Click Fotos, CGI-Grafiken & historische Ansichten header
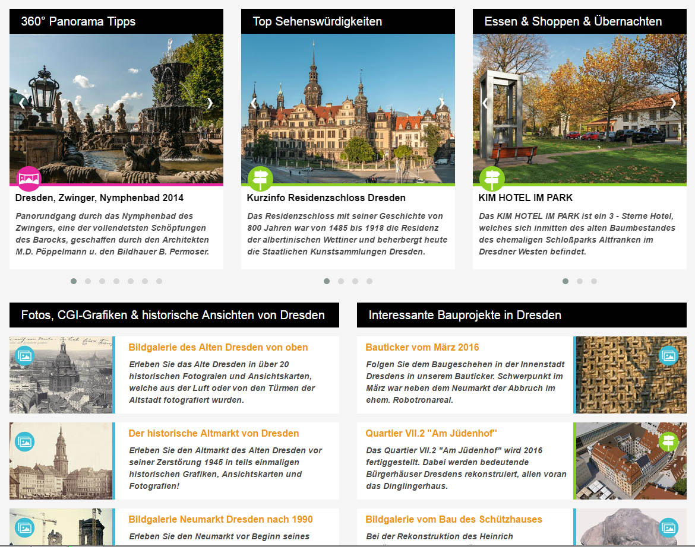This screenshot has width=695, height=547. coord(174,315)
